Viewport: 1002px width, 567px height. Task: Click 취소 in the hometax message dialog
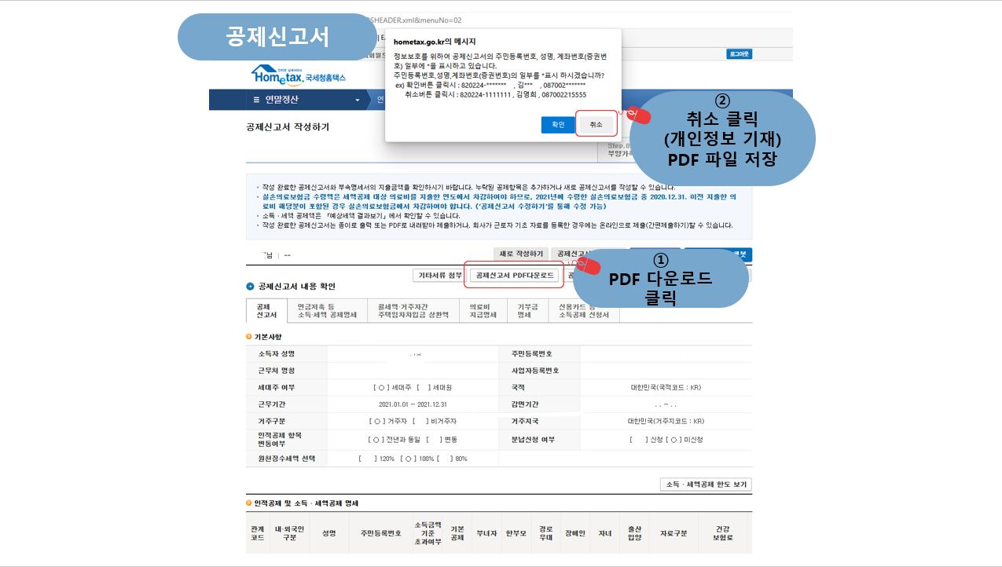pyautogui.click(x=596, y=125)
